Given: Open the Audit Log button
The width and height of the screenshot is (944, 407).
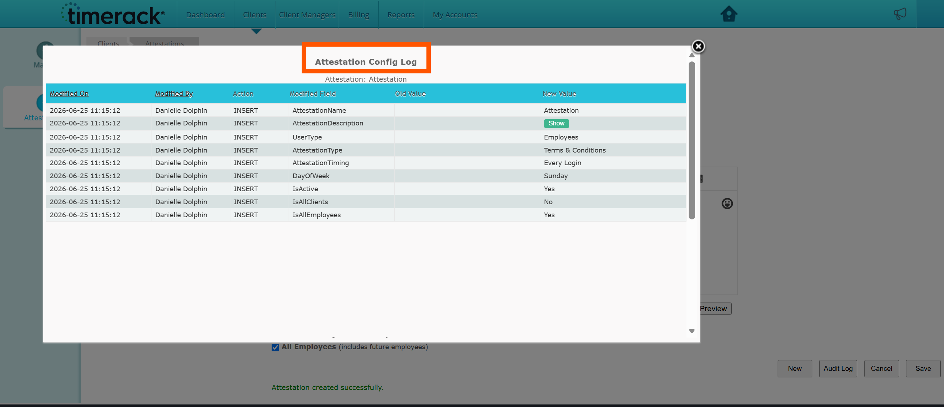Looking at the screenshot, I should pyautogui.click(x=838, y=369).
